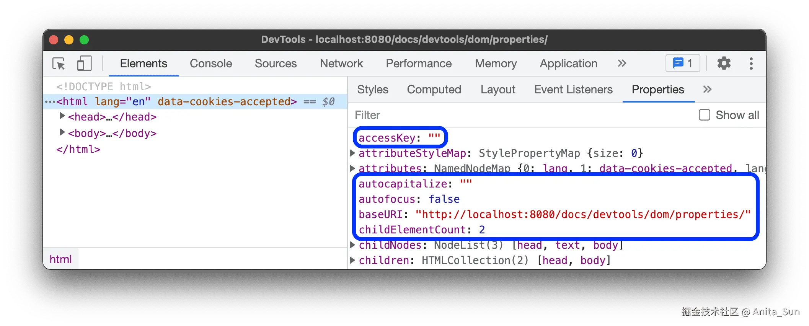Switch to the Console tab
This screenshot has width=809, height=326.
211,64
